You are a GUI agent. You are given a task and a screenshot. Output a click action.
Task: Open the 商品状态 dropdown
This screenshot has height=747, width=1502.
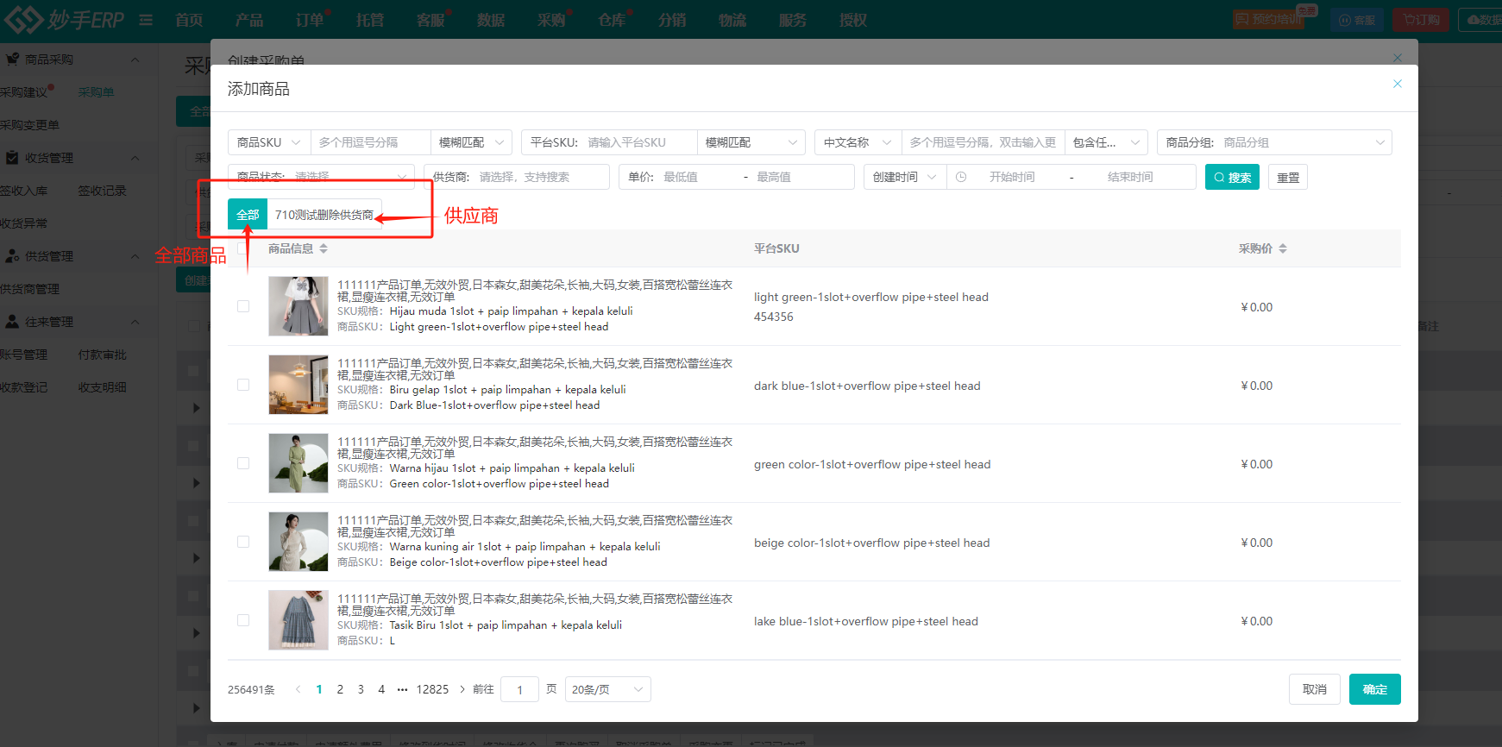tap(321, 177)
